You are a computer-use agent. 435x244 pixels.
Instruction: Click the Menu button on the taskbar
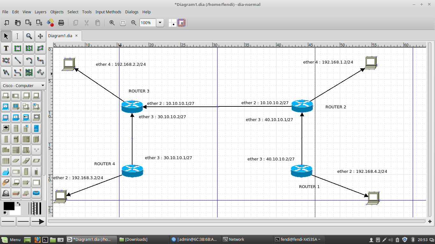11,240
